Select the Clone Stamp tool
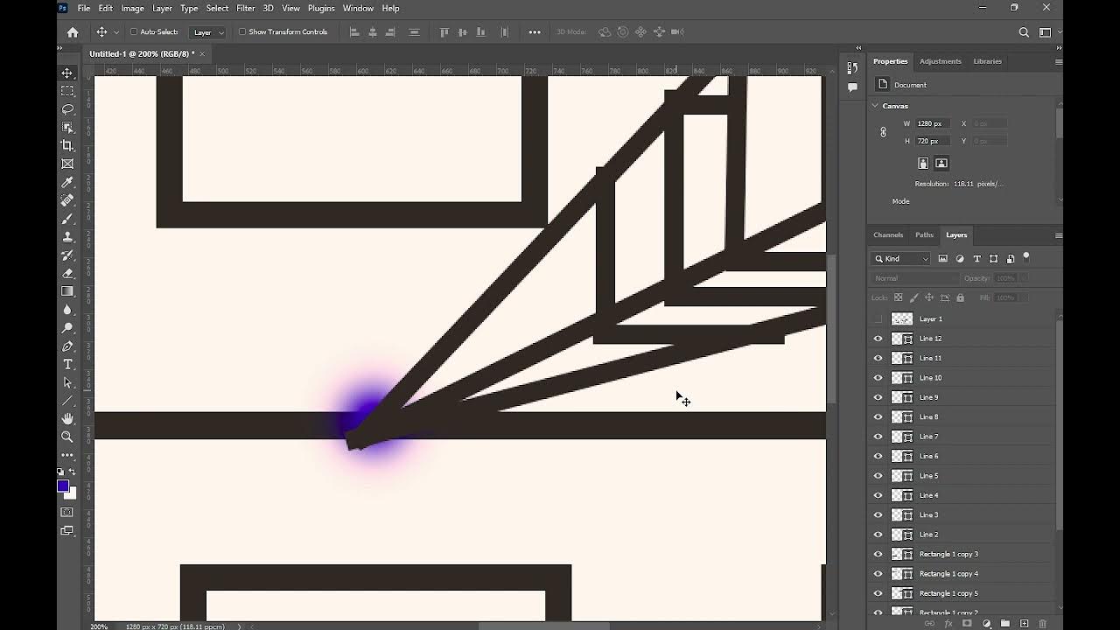Image resolution: width=1120 pixels, height=630 pixels. (x=67, y=236)
